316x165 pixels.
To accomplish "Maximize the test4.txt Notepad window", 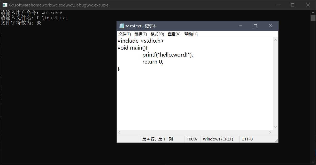I will pyautogui.click(x=255, y=26).
